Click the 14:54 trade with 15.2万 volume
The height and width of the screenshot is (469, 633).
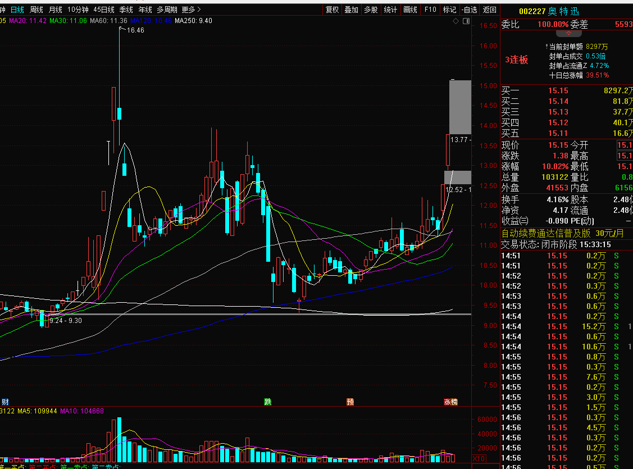coord(566,326)
